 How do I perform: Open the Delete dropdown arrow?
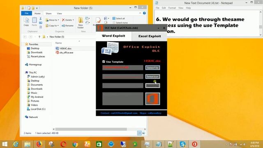pyautogui.click(x=73, y=20)
